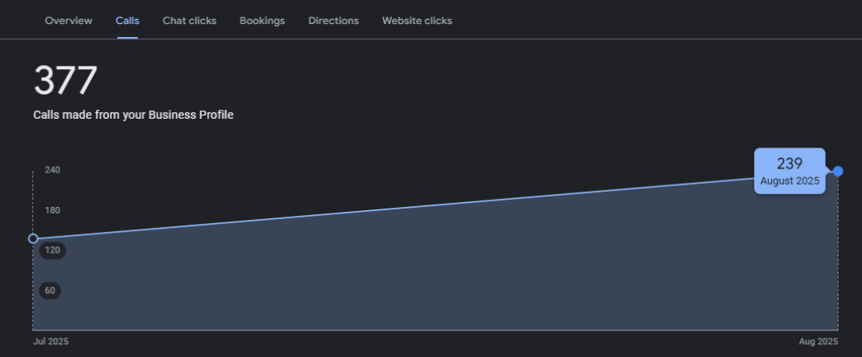Click the filled August 2025 data point
This screenshot has height=357, width=862.
coord(838,171)
